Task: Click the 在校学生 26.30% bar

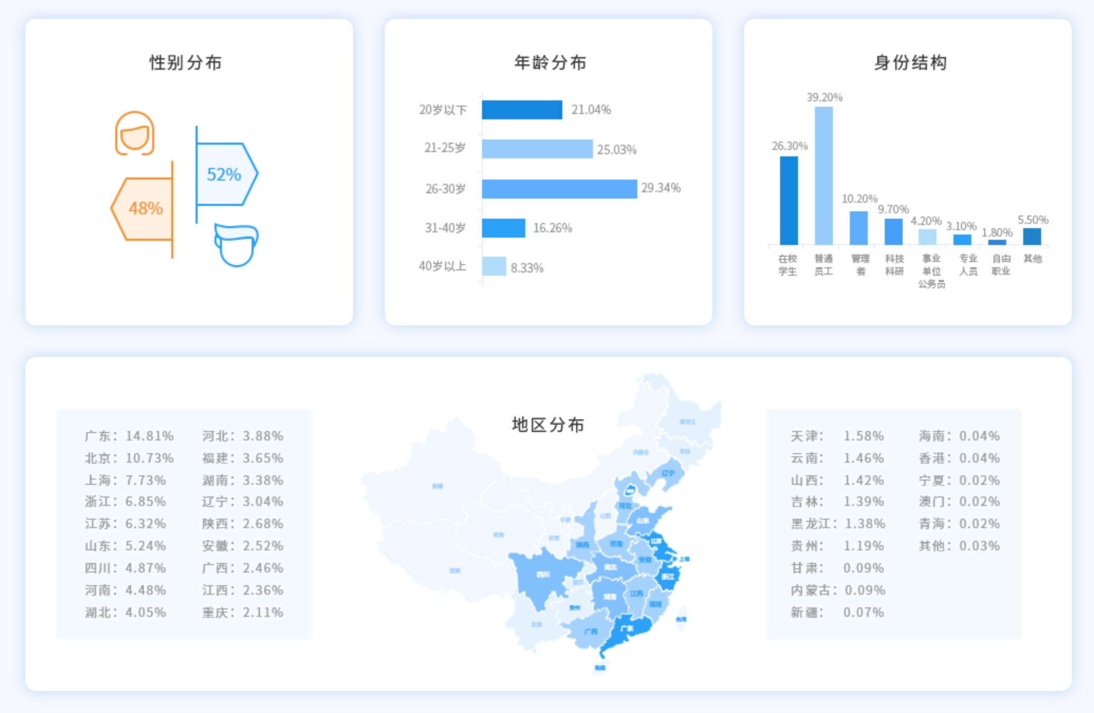Action: [x=789, y=201]
